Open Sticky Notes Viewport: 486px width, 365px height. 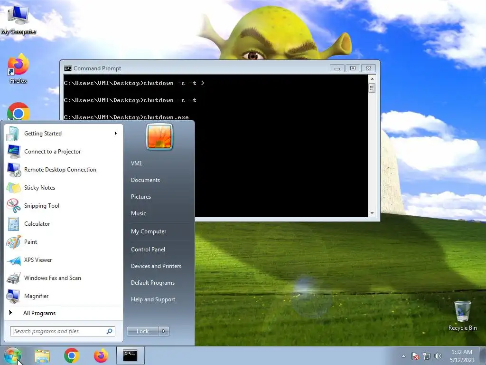[x=64, y=187]
